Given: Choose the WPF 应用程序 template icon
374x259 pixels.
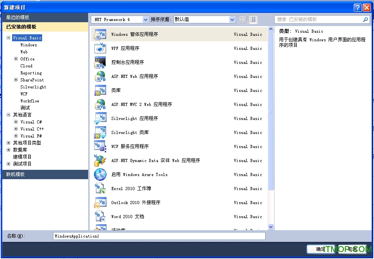Looking at the screenshot, I should click(100, 48).
